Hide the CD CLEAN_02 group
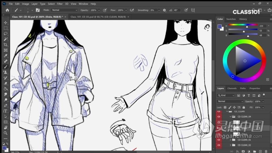272x153 pixels. pyautogui.click(x=219, y=145)
